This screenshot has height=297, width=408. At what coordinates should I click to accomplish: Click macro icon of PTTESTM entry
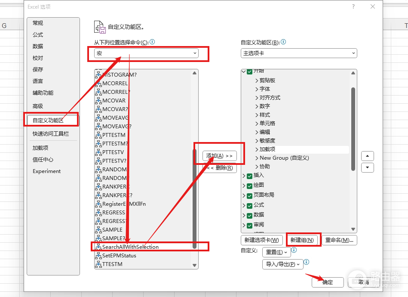tap(98, 135)
